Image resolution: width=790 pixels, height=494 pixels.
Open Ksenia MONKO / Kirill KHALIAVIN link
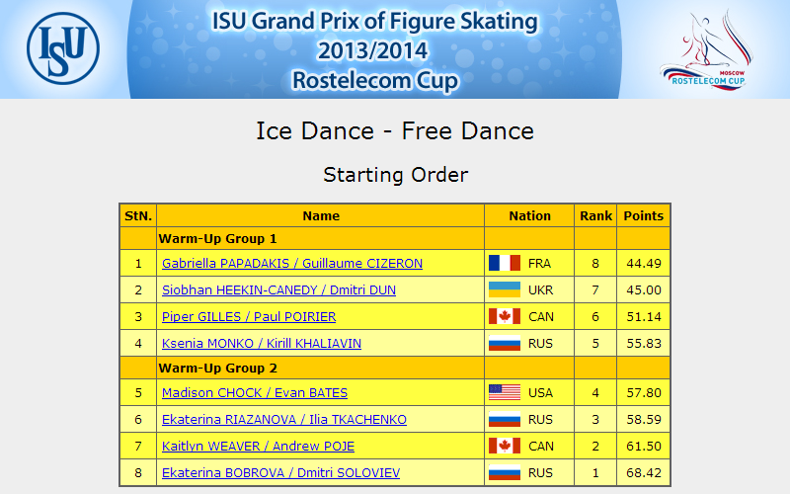pyautogui.click(x=262, y=343)
